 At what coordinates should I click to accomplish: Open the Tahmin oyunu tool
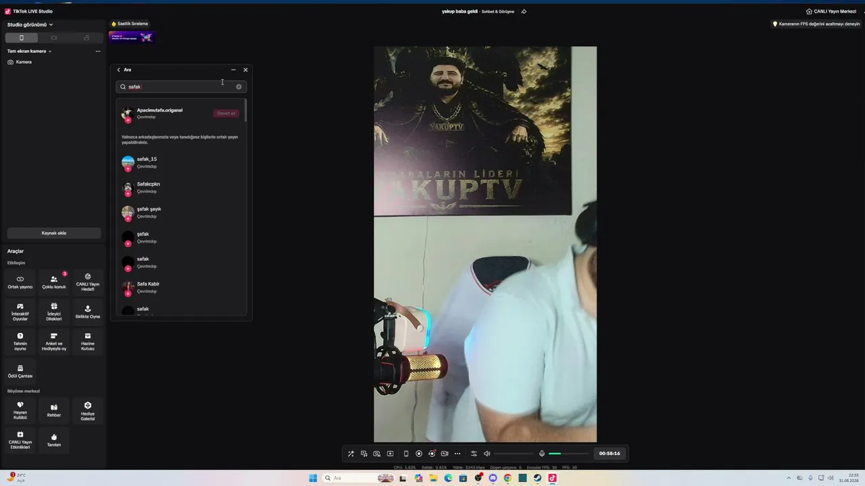[20, 341]
